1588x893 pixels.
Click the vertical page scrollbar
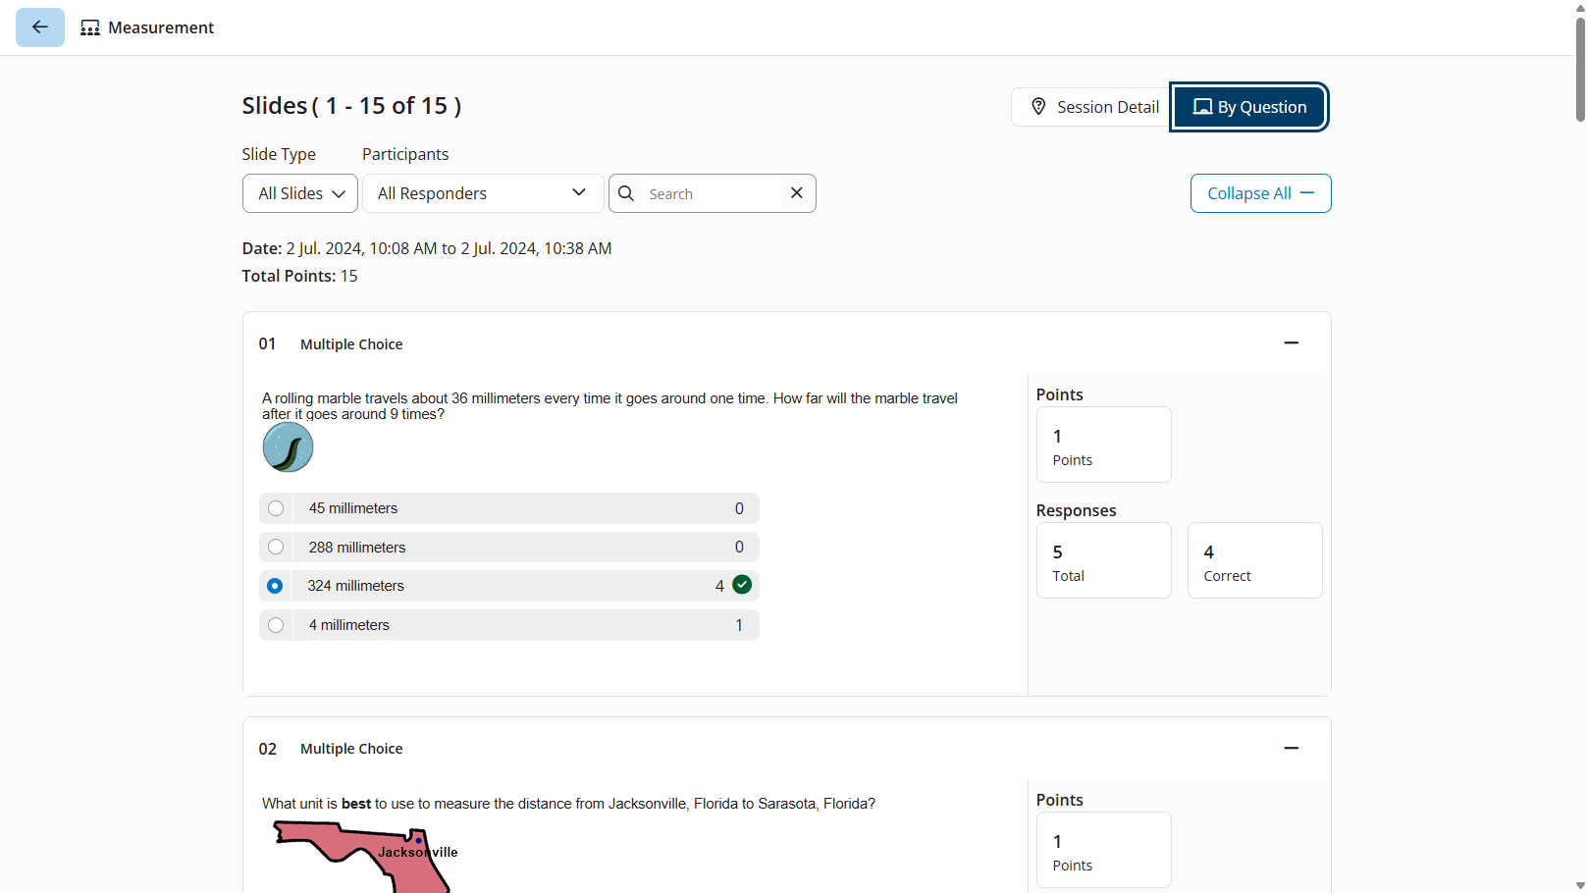point(1579,69)
